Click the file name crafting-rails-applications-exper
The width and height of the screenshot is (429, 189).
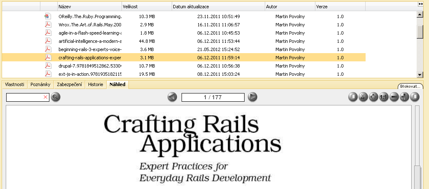pos(90,57)
